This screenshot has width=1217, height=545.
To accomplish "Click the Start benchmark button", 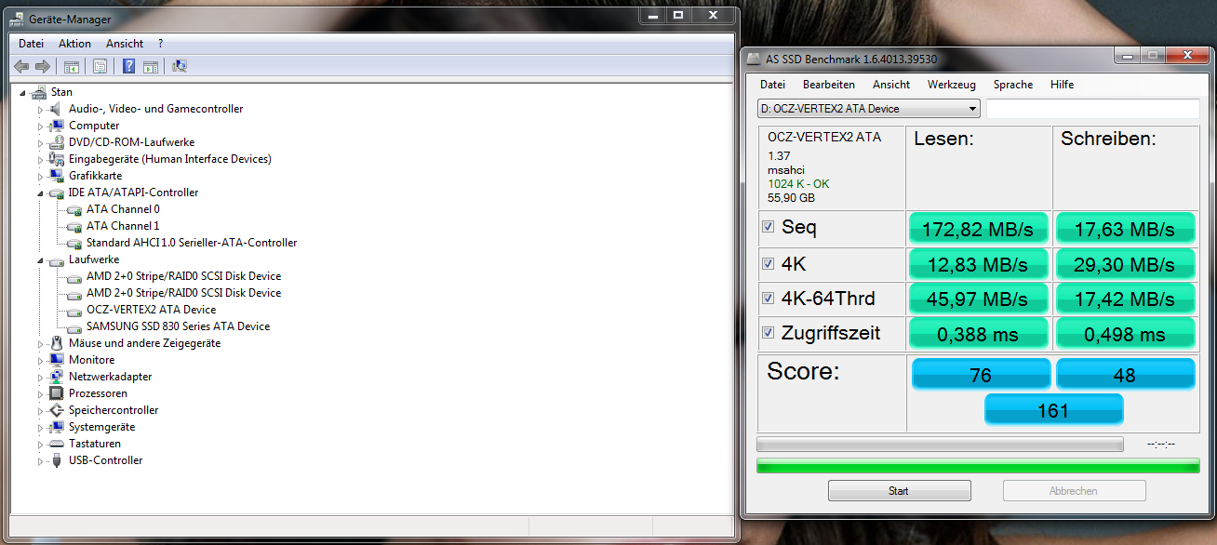I will [899, 491].
